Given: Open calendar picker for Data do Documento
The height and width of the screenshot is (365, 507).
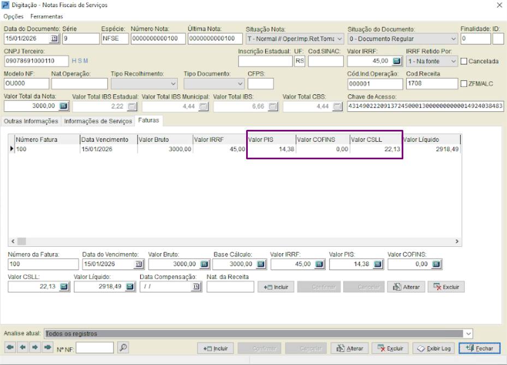Looking at the screenshot, I should pos(54,39).
